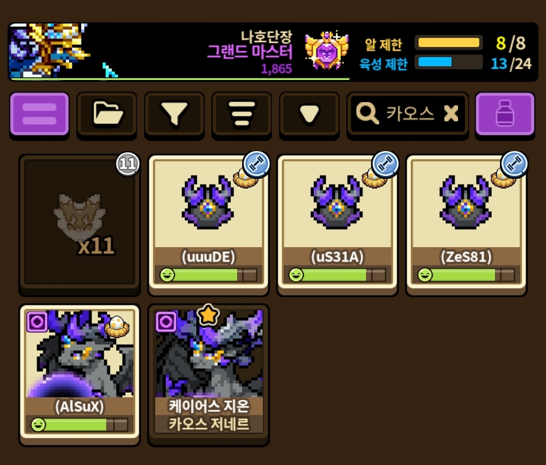Click the dumbbell badge on uuuDE card
Viewport: 546px width, 465px height.
click(256, 164)
